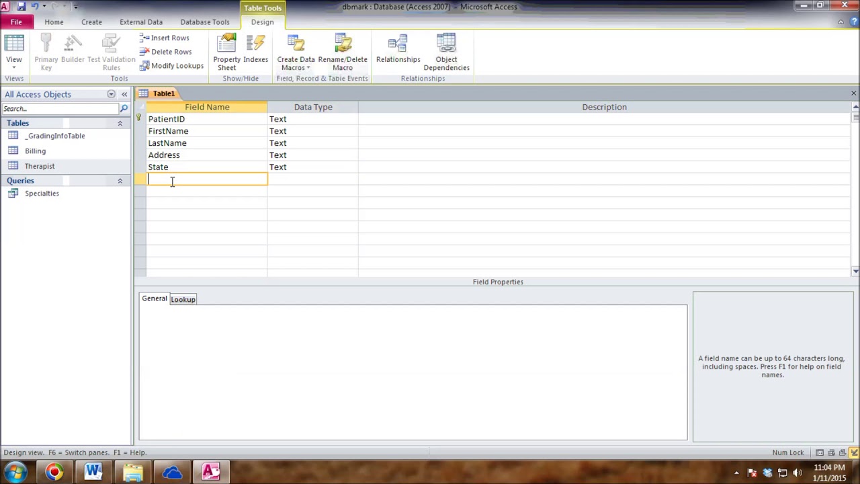Image resolution: width=860 pixels, height=484 pixels.
Task: Select the Design ribbon tab
Action: click(x=262, y=22)
